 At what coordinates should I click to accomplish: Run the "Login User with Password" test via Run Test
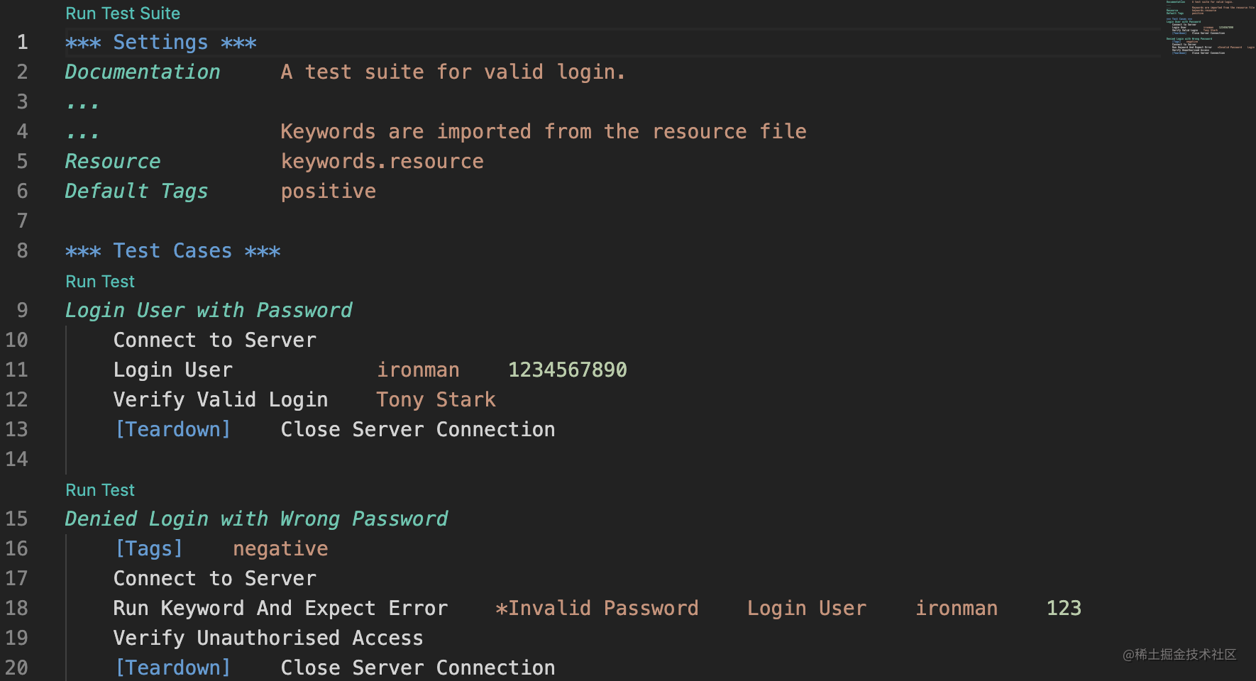(x=99, y=281)
